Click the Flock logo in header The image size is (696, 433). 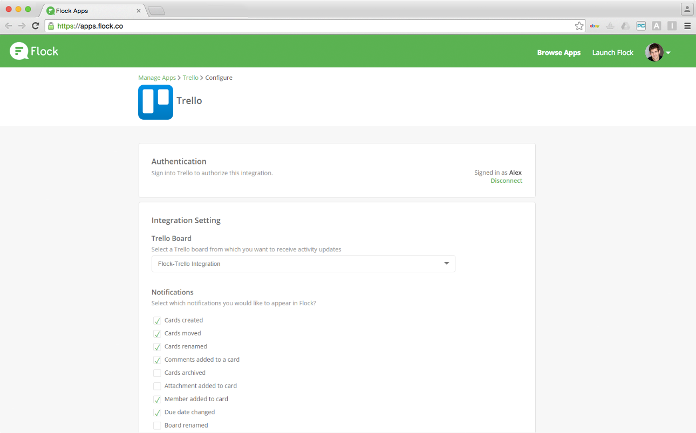click(x=34, y=51)
